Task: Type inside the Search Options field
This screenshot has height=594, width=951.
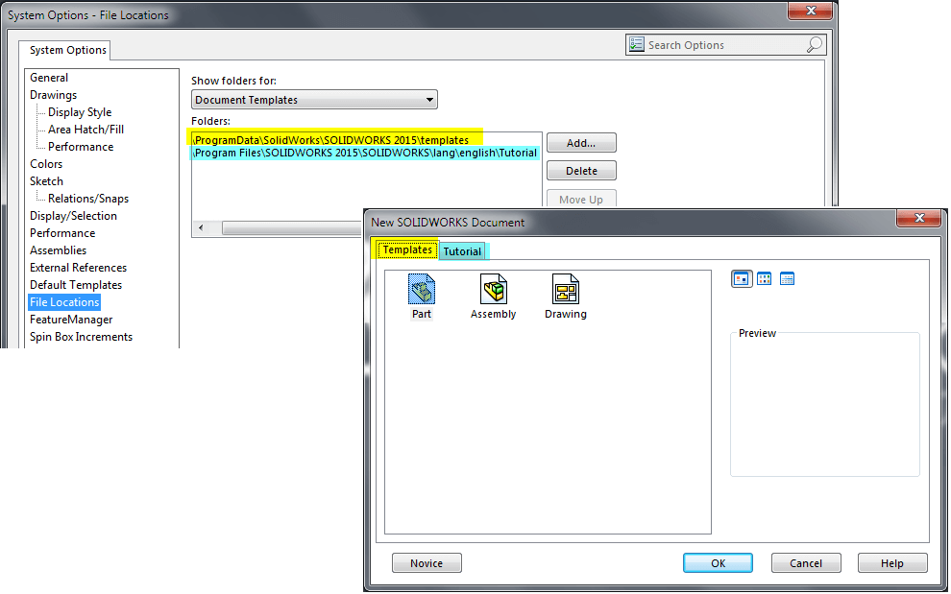Action: [x=720, y=44]
